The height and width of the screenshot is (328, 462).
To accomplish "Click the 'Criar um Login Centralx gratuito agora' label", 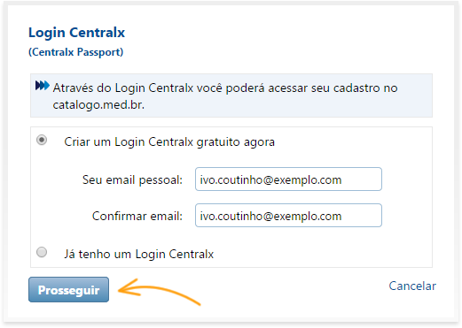I will (x=169, y=142).
